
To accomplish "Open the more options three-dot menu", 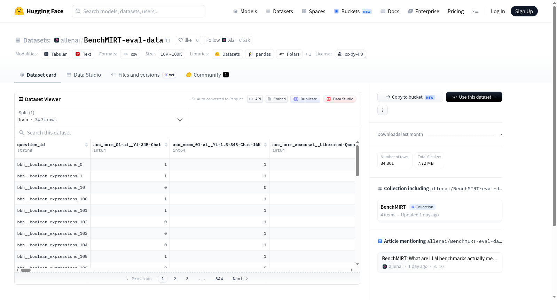I will (x=383, y=110).
